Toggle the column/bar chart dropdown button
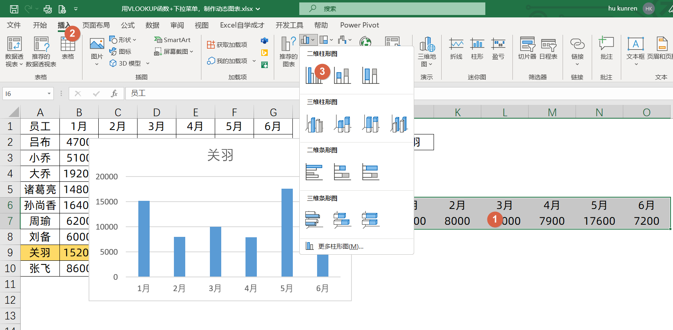The height and width of the screenshot is (330, 673). click(308, 40)
